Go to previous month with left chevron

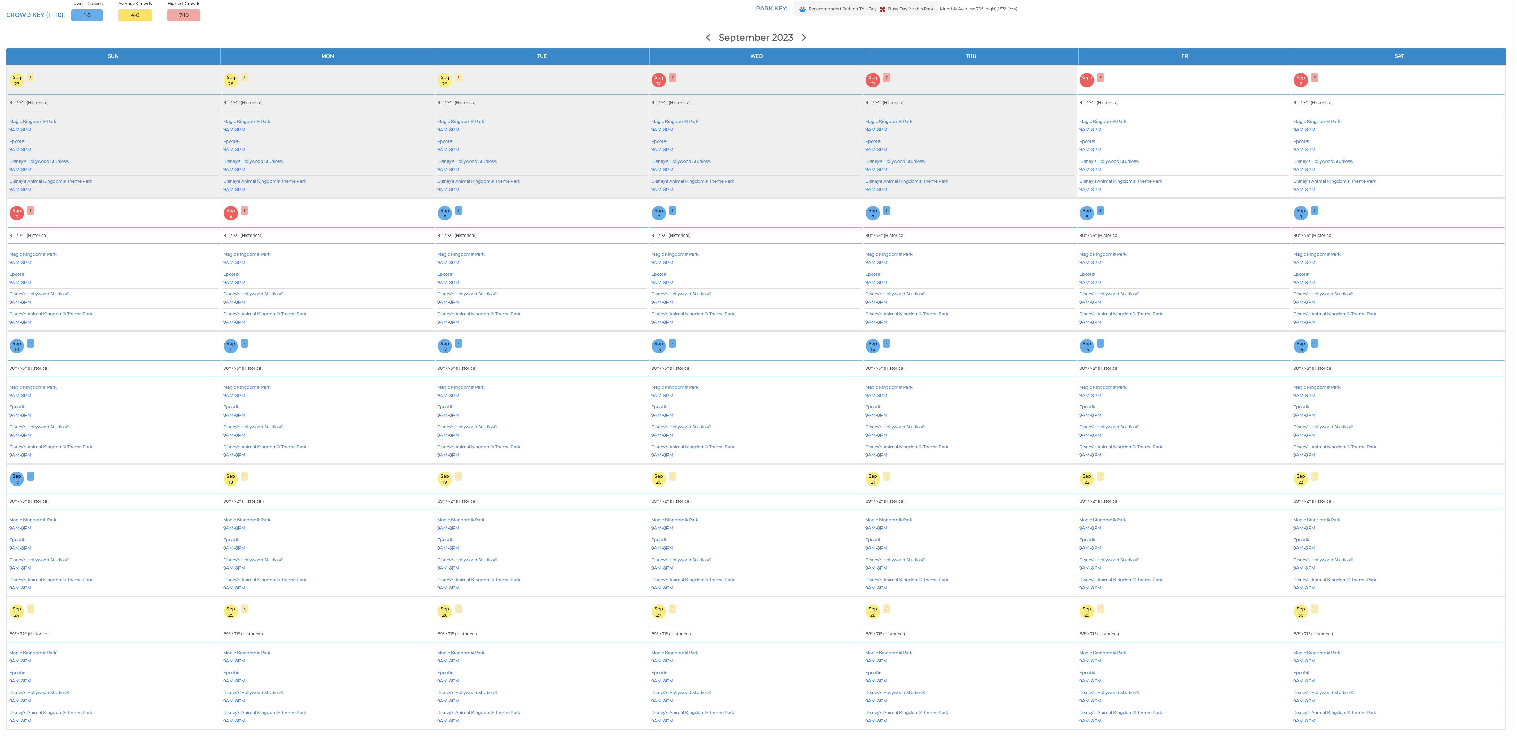[x=708, y=38]
